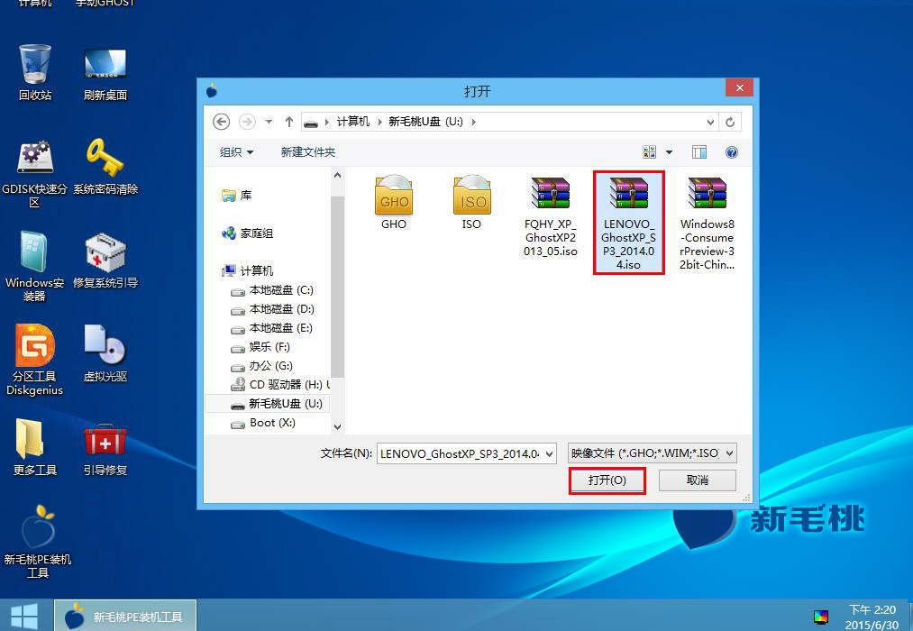The height and width of the screenshot is (631, 913).
Task: Select LENOVO_GhostXP_SP3_2014.04.iso file
Action: tap(629, 223)
